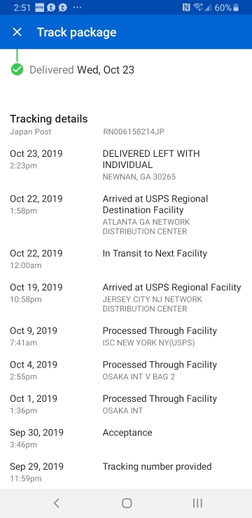The width and height of the screenshot is (252, 518).
Task: Tap the eBay notification icon in status bar
Action: (40, 7)
